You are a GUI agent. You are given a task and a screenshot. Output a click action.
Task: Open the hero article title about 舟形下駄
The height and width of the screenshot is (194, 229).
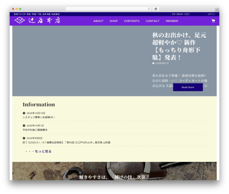(x=179, y=46)
